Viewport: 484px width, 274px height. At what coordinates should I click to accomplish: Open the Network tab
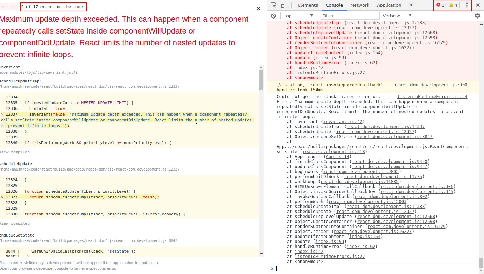pyautogui.click(x=360, y=5)
